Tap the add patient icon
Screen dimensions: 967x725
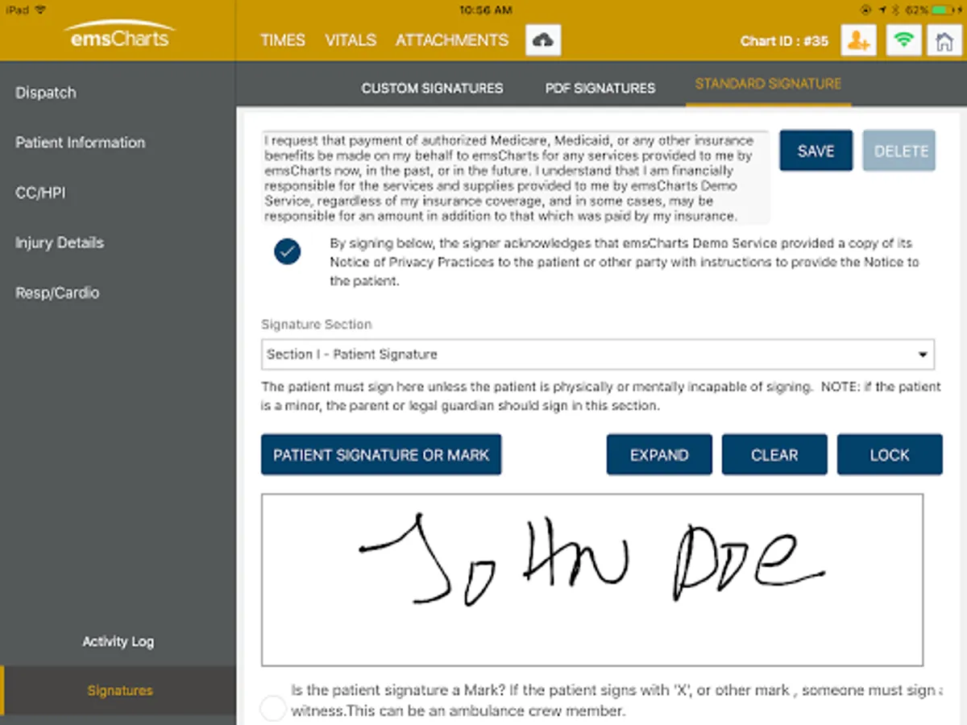(859, 40)
